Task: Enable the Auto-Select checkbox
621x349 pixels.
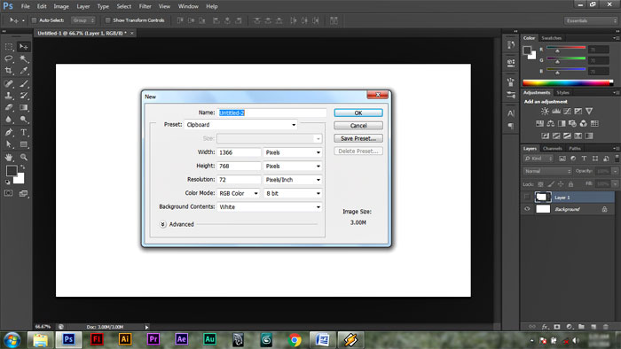Action: click(34, 20)
